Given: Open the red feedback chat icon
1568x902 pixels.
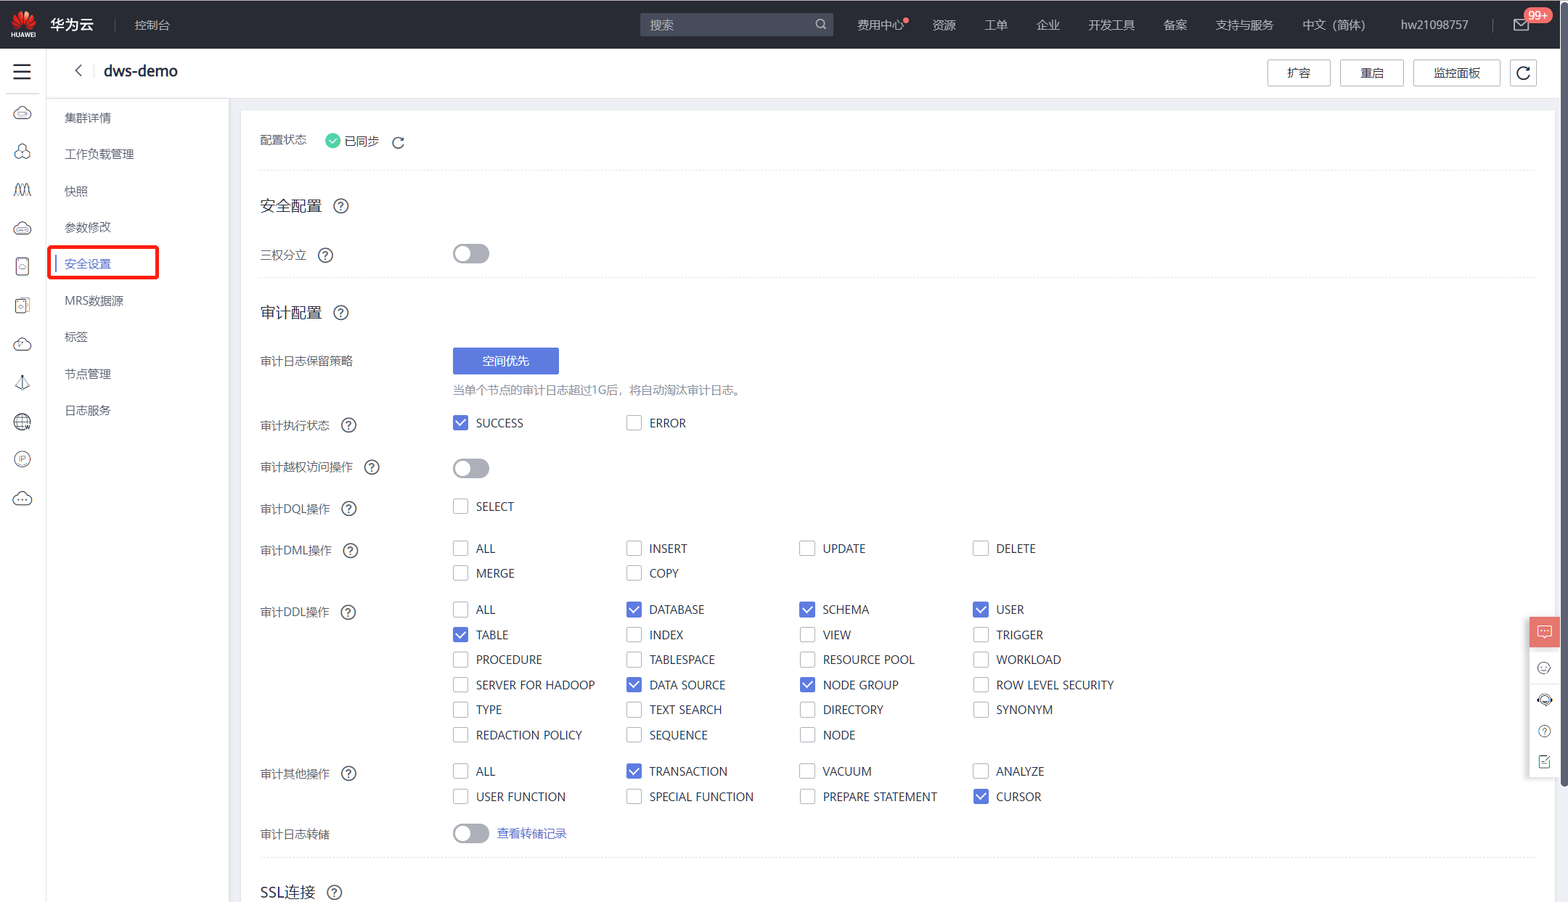Looking at the screenshot, I should click(1544, 631).
